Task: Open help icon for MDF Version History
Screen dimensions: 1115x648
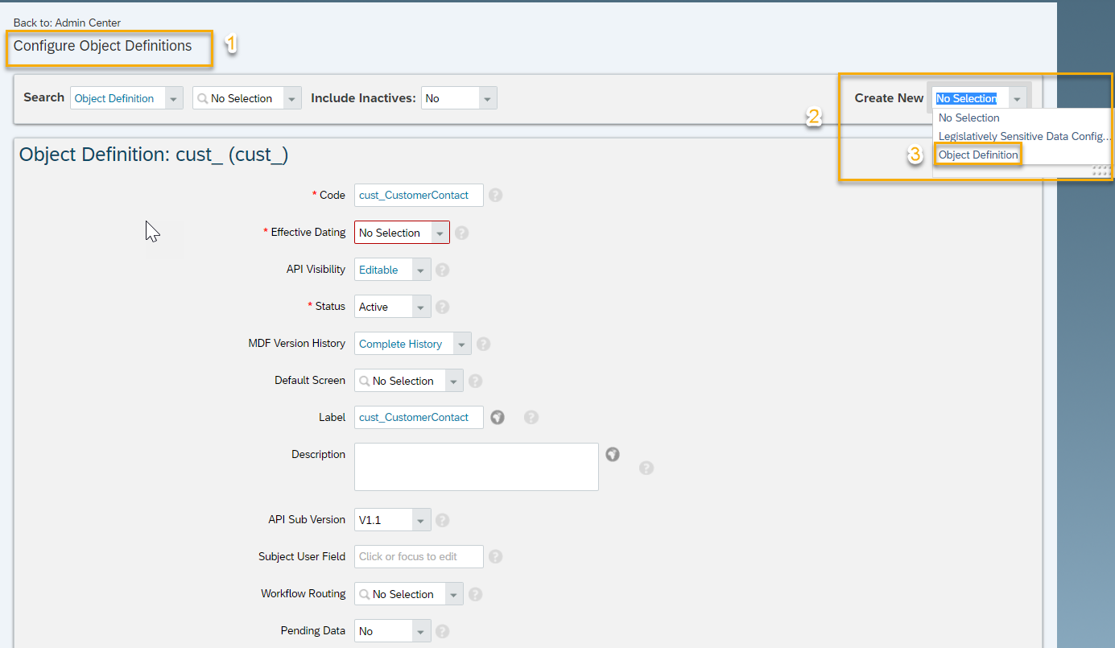Action: (x=483, y=344)
